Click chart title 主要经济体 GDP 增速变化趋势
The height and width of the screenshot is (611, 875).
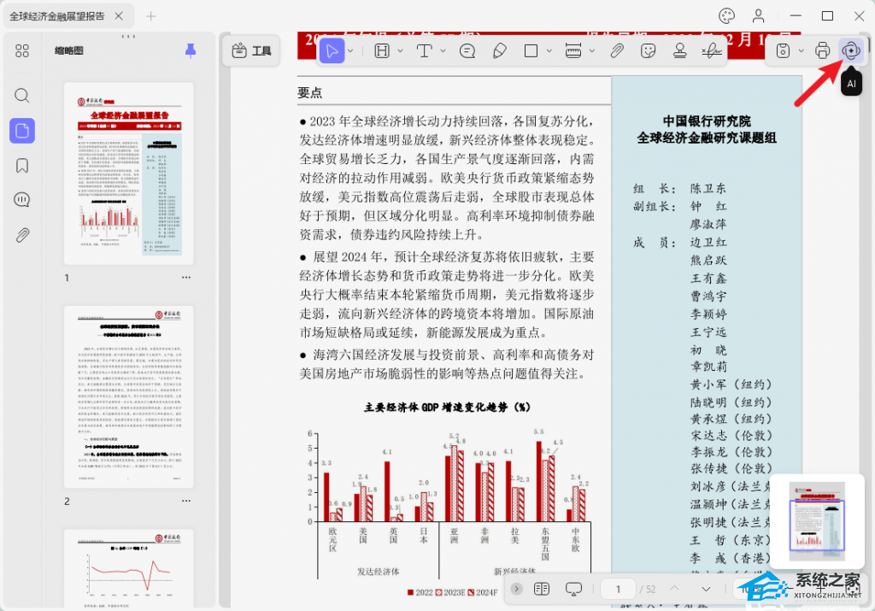point(447,408)
